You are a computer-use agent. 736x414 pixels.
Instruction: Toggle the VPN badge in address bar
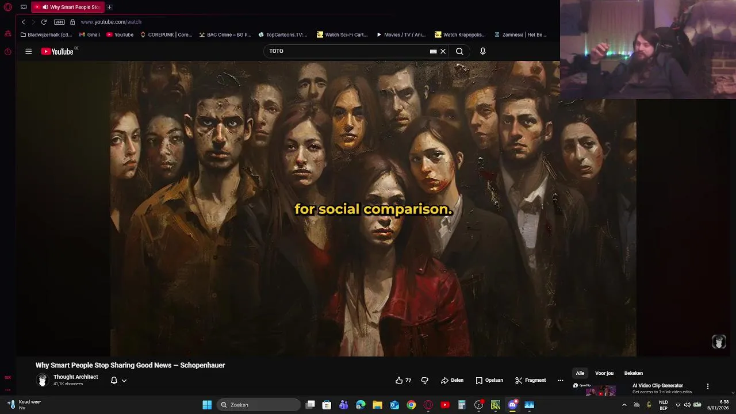[59, 22]
